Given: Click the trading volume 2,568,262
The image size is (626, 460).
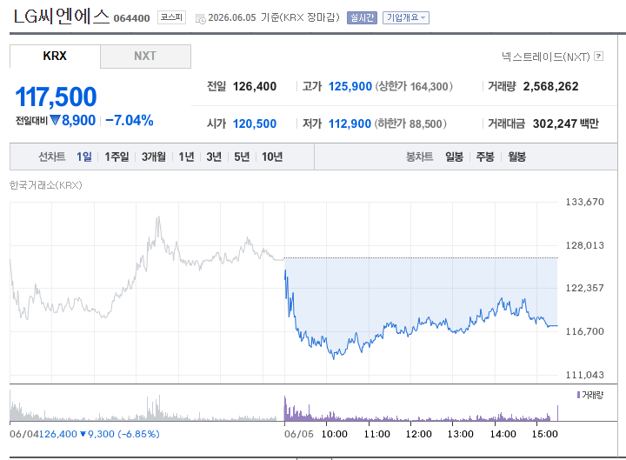Looking at the screenshot, I should [x=550, y=86].
